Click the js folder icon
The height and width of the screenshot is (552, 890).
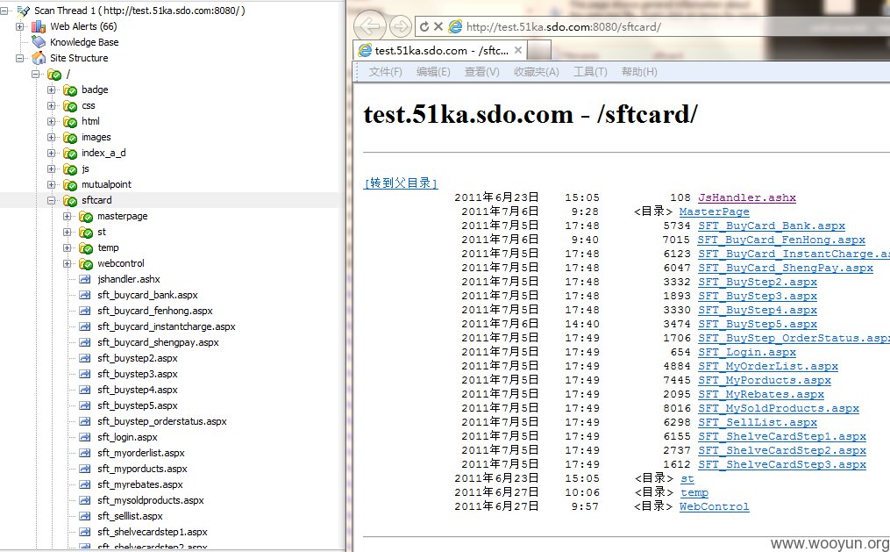[70, 169]
